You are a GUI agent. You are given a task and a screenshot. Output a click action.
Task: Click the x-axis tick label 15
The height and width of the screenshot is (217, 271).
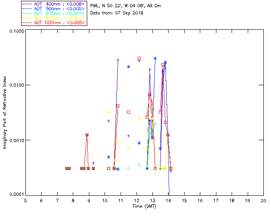coord(184,200)
